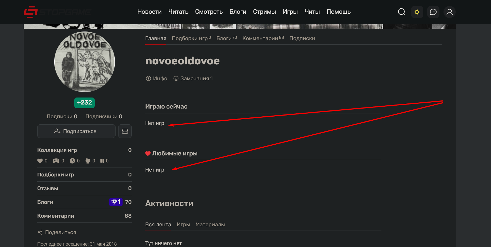Click the Играю сейчас section heading
The height and width of the screenshot is (247, 491).
point(166,106)
